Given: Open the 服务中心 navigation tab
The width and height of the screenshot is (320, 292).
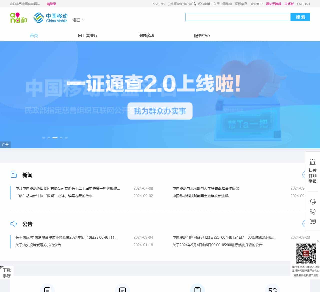Looking at the screenshot, I should (x=202, y=36).
